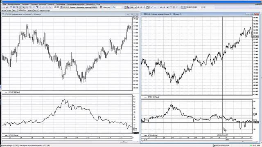Switch to the РТС tab
The height and width of the screenshot is (147, 262).
coord(14,11)
